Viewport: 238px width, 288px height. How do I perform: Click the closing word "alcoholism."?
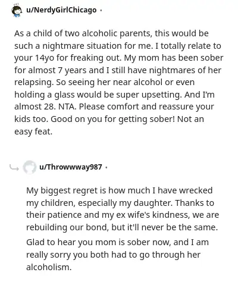pos(49,267)
